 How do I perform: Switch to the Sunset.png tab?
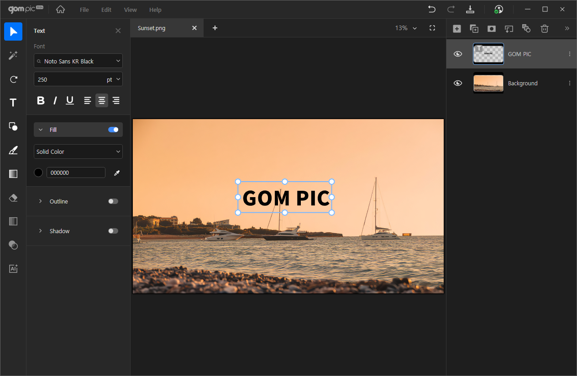152,28
